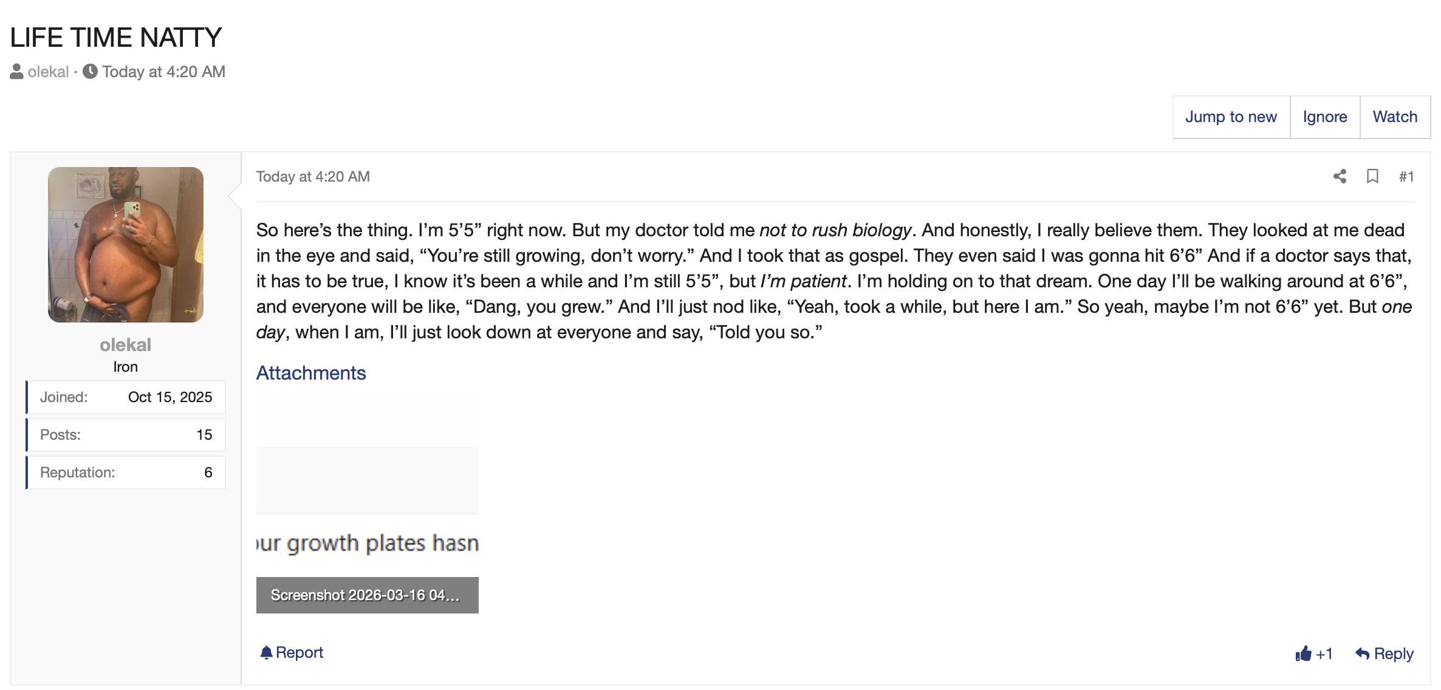Click the user icon beside thread author

coord(17,72)
